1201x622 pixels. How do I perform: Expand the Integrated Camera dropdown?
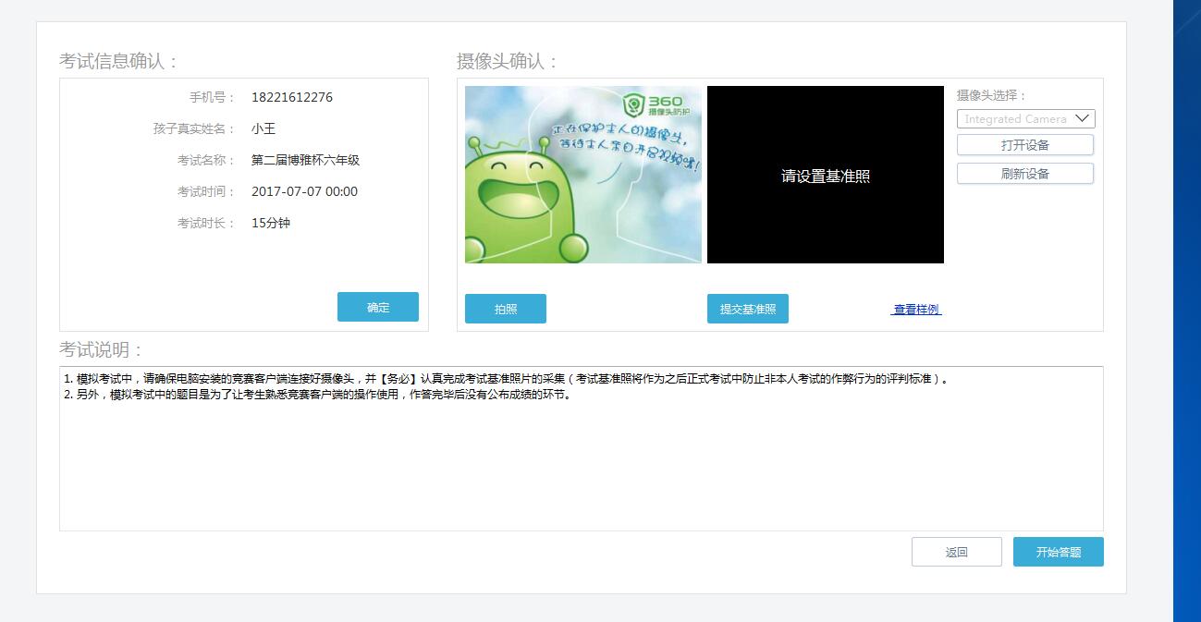click(x=1025, y=118)
